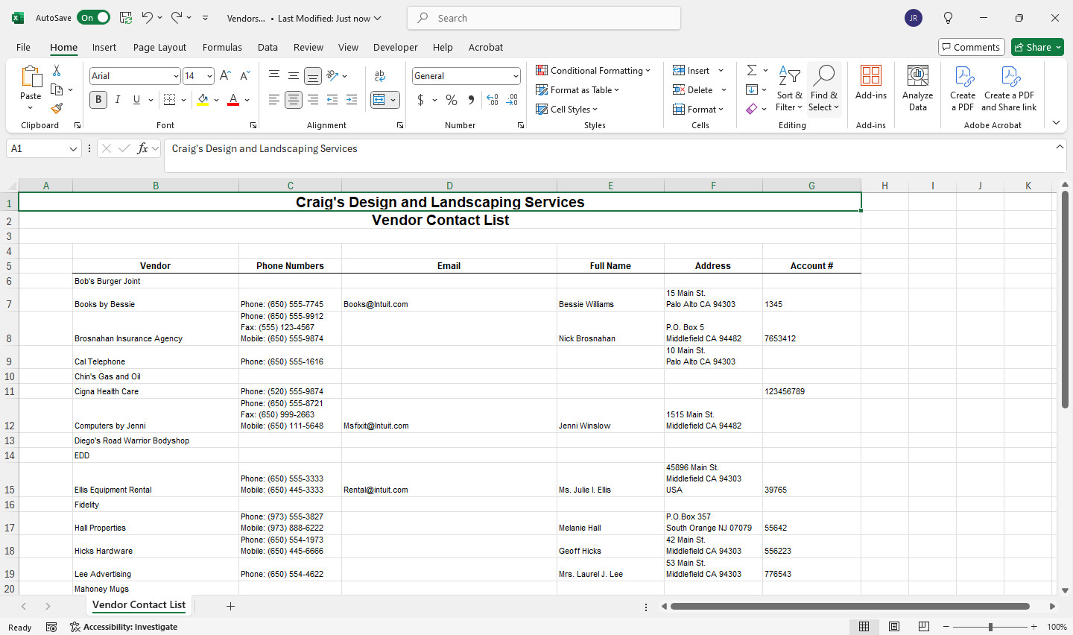1073x635 pixels.
Task: Apply the Borders icon
Action: click(170, 100)
